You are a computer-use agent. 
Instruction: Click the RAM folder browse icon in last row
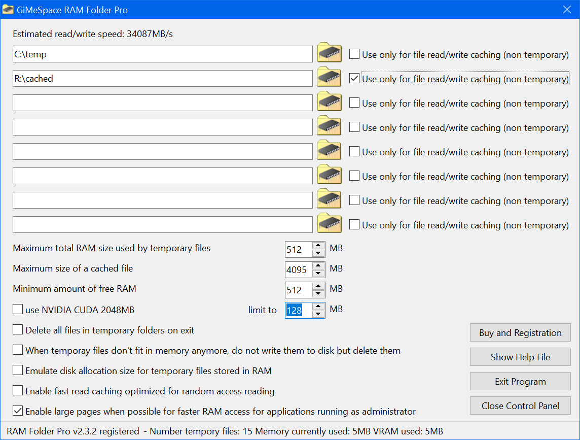(x=329, y=224)
